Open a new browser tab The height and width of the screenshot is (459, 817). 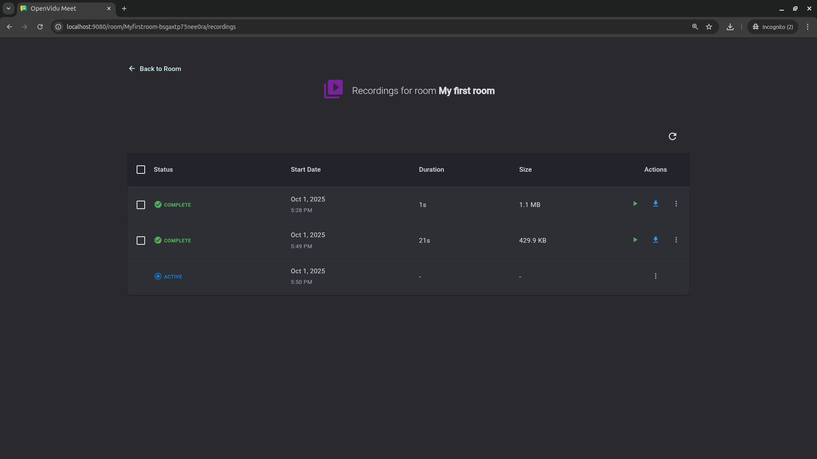click(124, 8)
